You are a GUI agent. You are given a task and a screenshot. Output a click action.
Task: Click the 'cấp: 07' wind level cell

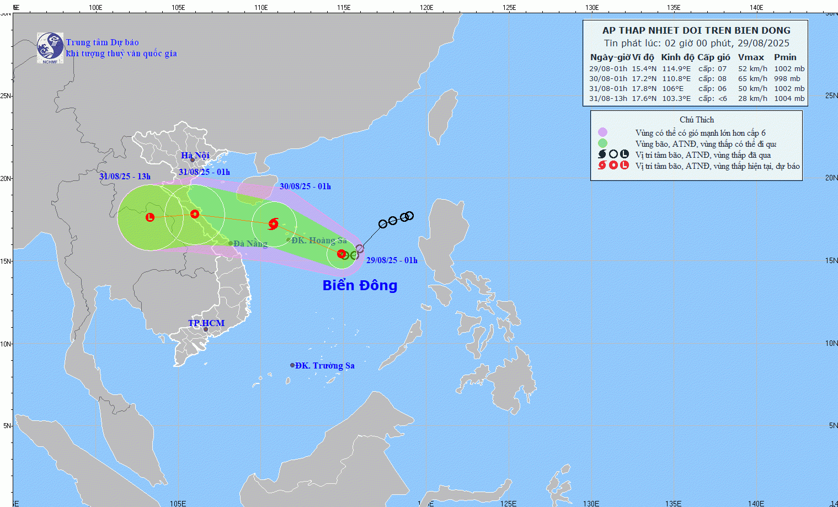pyautogui.click(x=713, y=69)
